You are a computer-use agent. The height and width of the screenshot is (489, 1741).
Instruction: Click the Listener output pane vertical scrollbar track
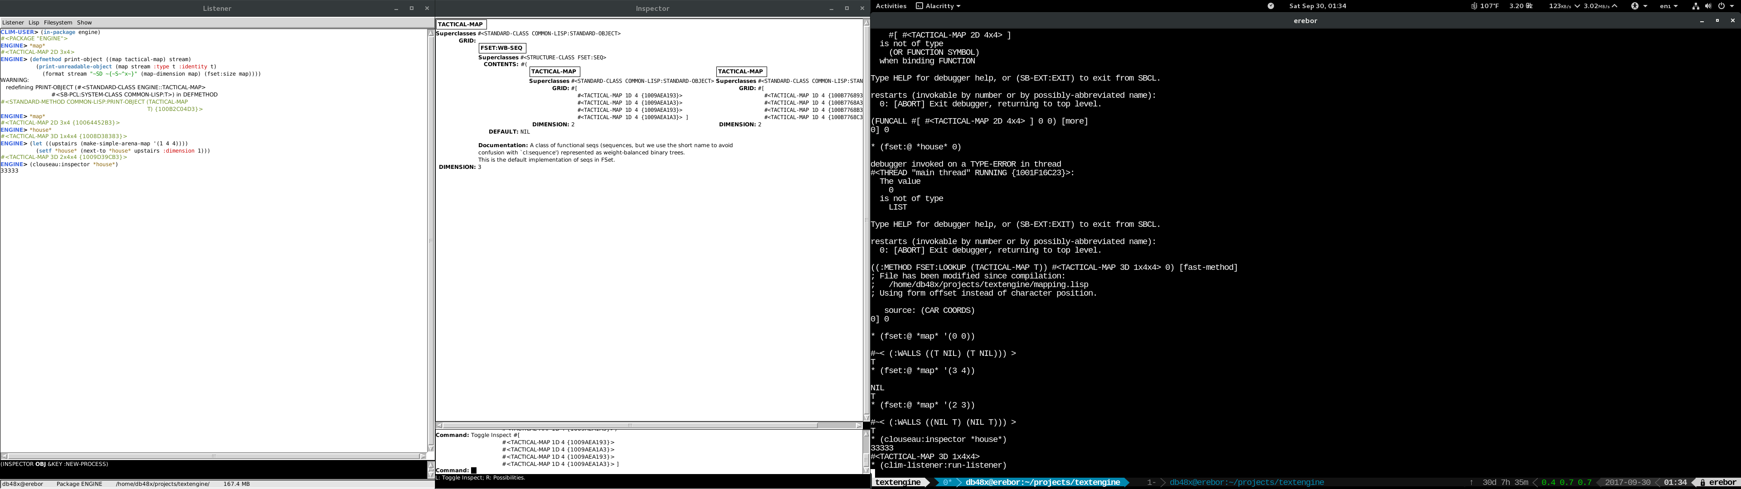tap(431, 240)
